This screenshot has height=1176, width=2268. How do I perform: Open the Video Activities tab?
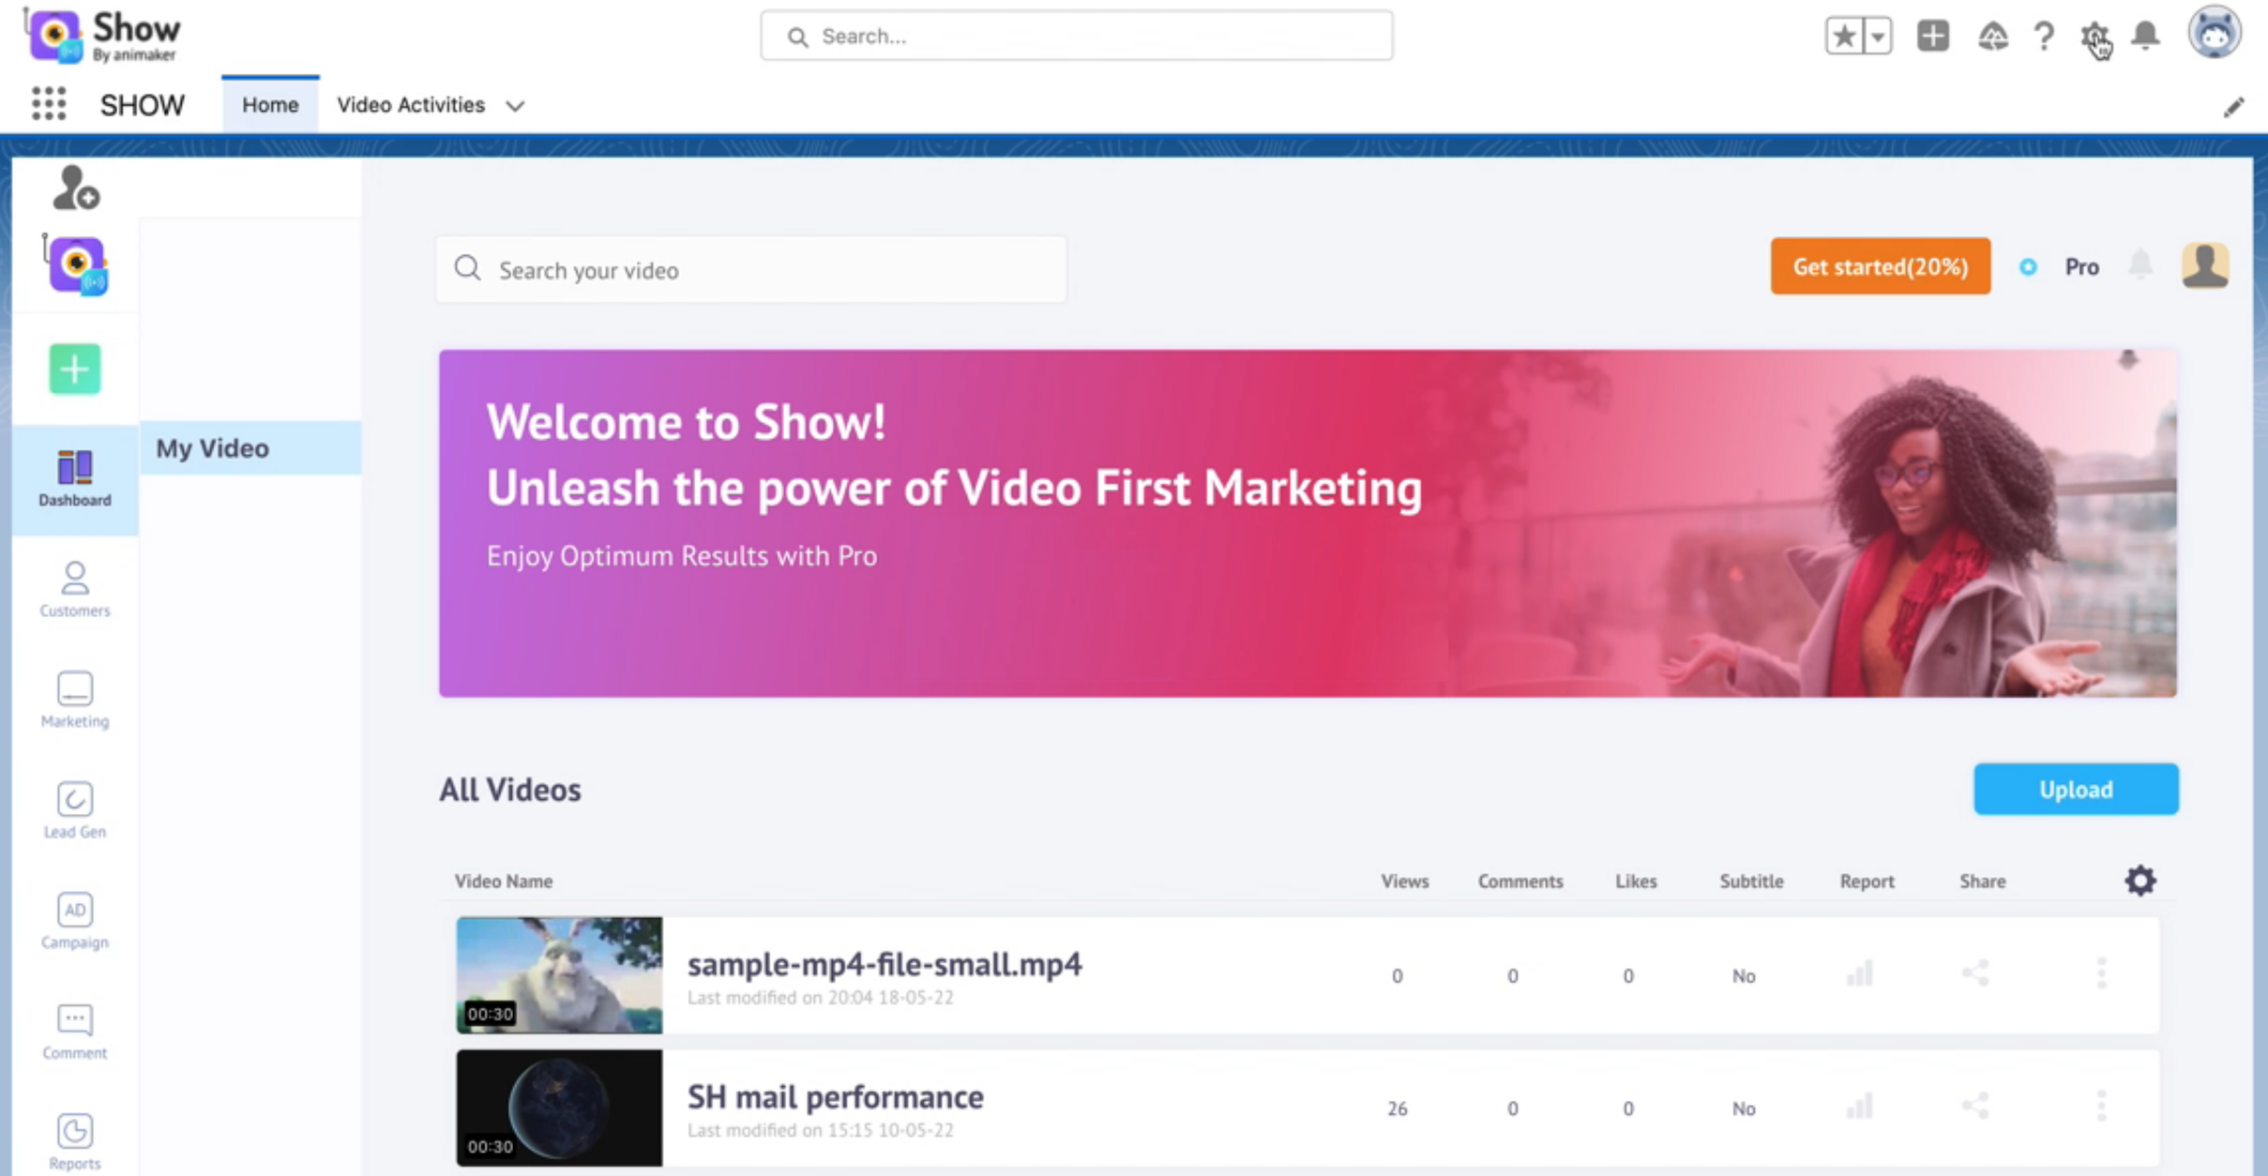pyautogui.click(x=411, y=105)
